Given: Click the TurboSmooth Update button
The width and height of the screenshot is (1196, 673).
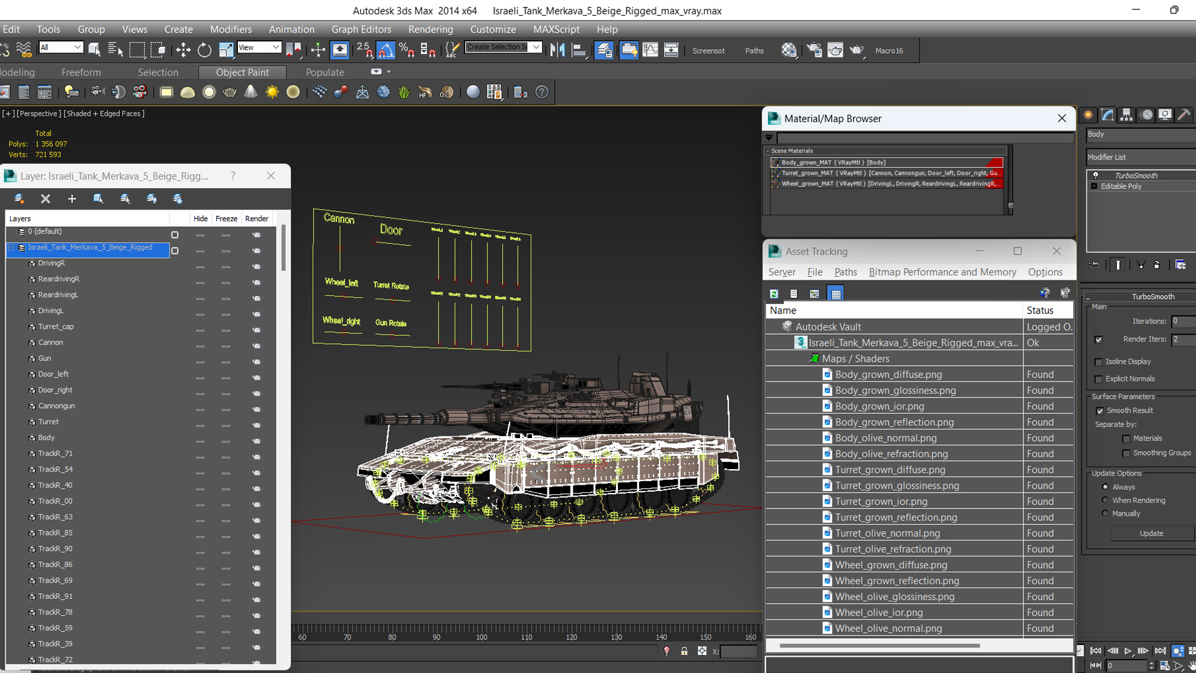Looking at the screenshot, I should coord(1152,533).
